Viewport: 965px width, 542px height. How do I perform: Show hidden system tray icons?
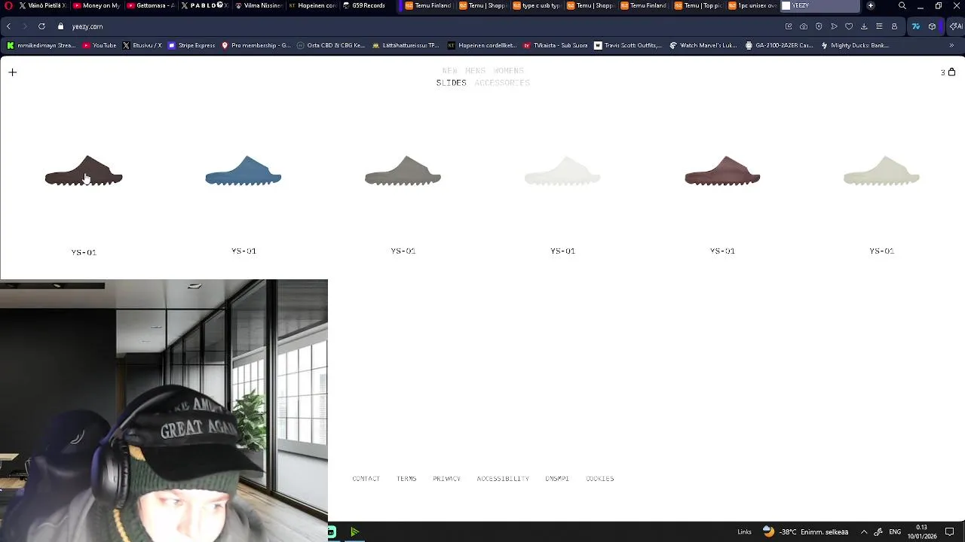click(864, 531)
